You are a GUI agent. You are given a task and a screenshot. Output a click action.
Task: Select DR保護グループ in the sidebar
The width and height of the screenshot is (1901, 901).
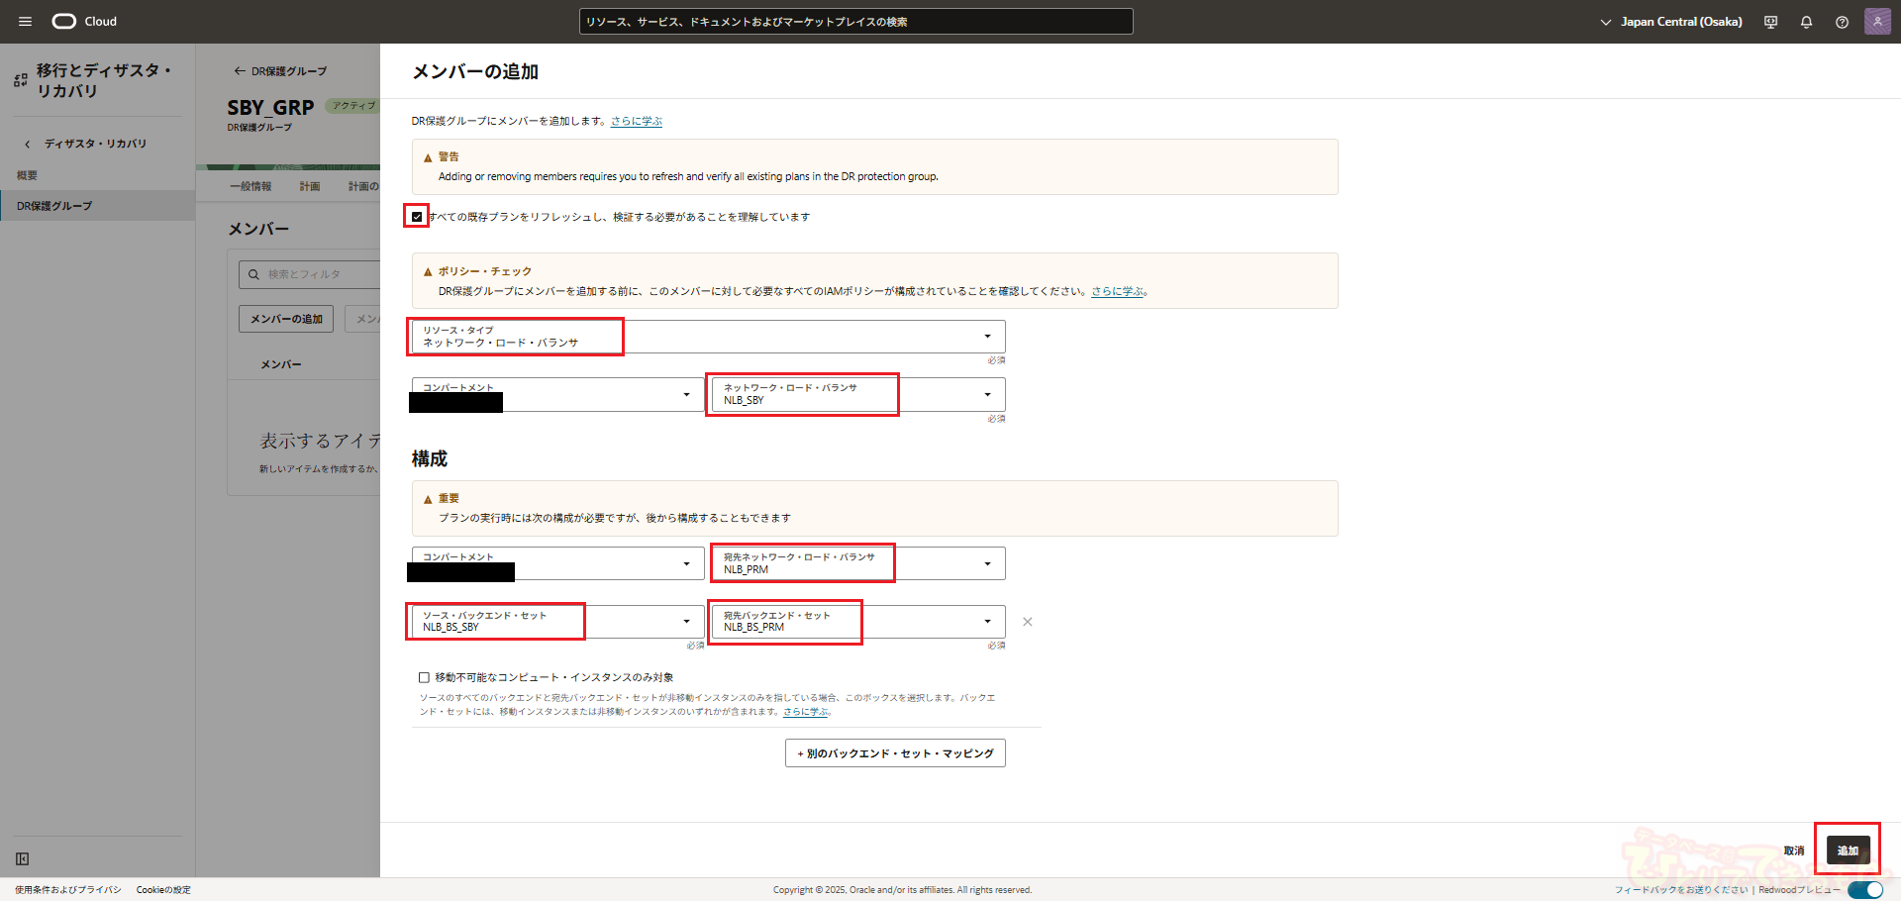pyautogui.click(x=54, y=206)
